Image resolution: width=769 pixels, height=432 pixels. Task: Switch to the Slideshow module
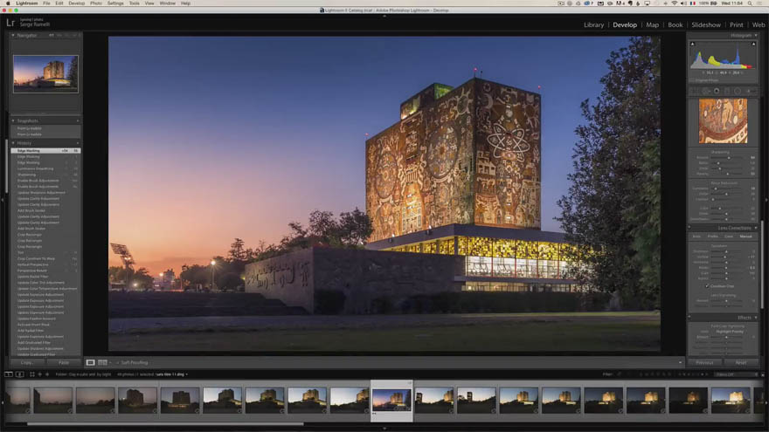(x=706, y=24)
